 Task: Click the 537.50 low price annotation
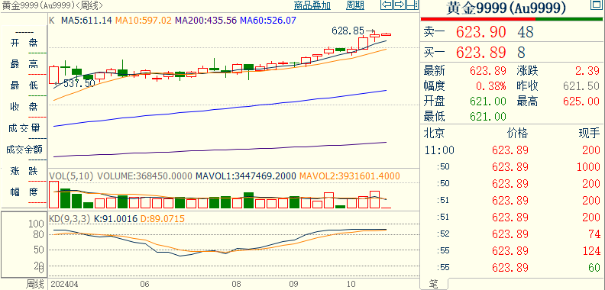tap(79, 83)
